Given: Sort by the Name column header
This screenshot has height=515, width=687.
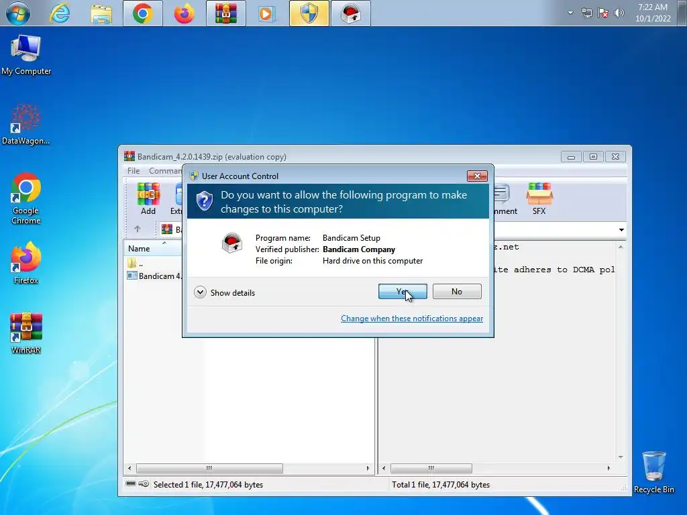Looking at the screenshot, I should coord(153,248).
